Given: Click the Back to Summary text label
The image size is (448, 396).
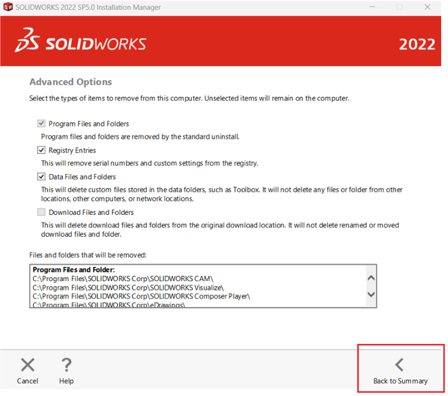Looking at the screenshot, I should pos(400,381).
